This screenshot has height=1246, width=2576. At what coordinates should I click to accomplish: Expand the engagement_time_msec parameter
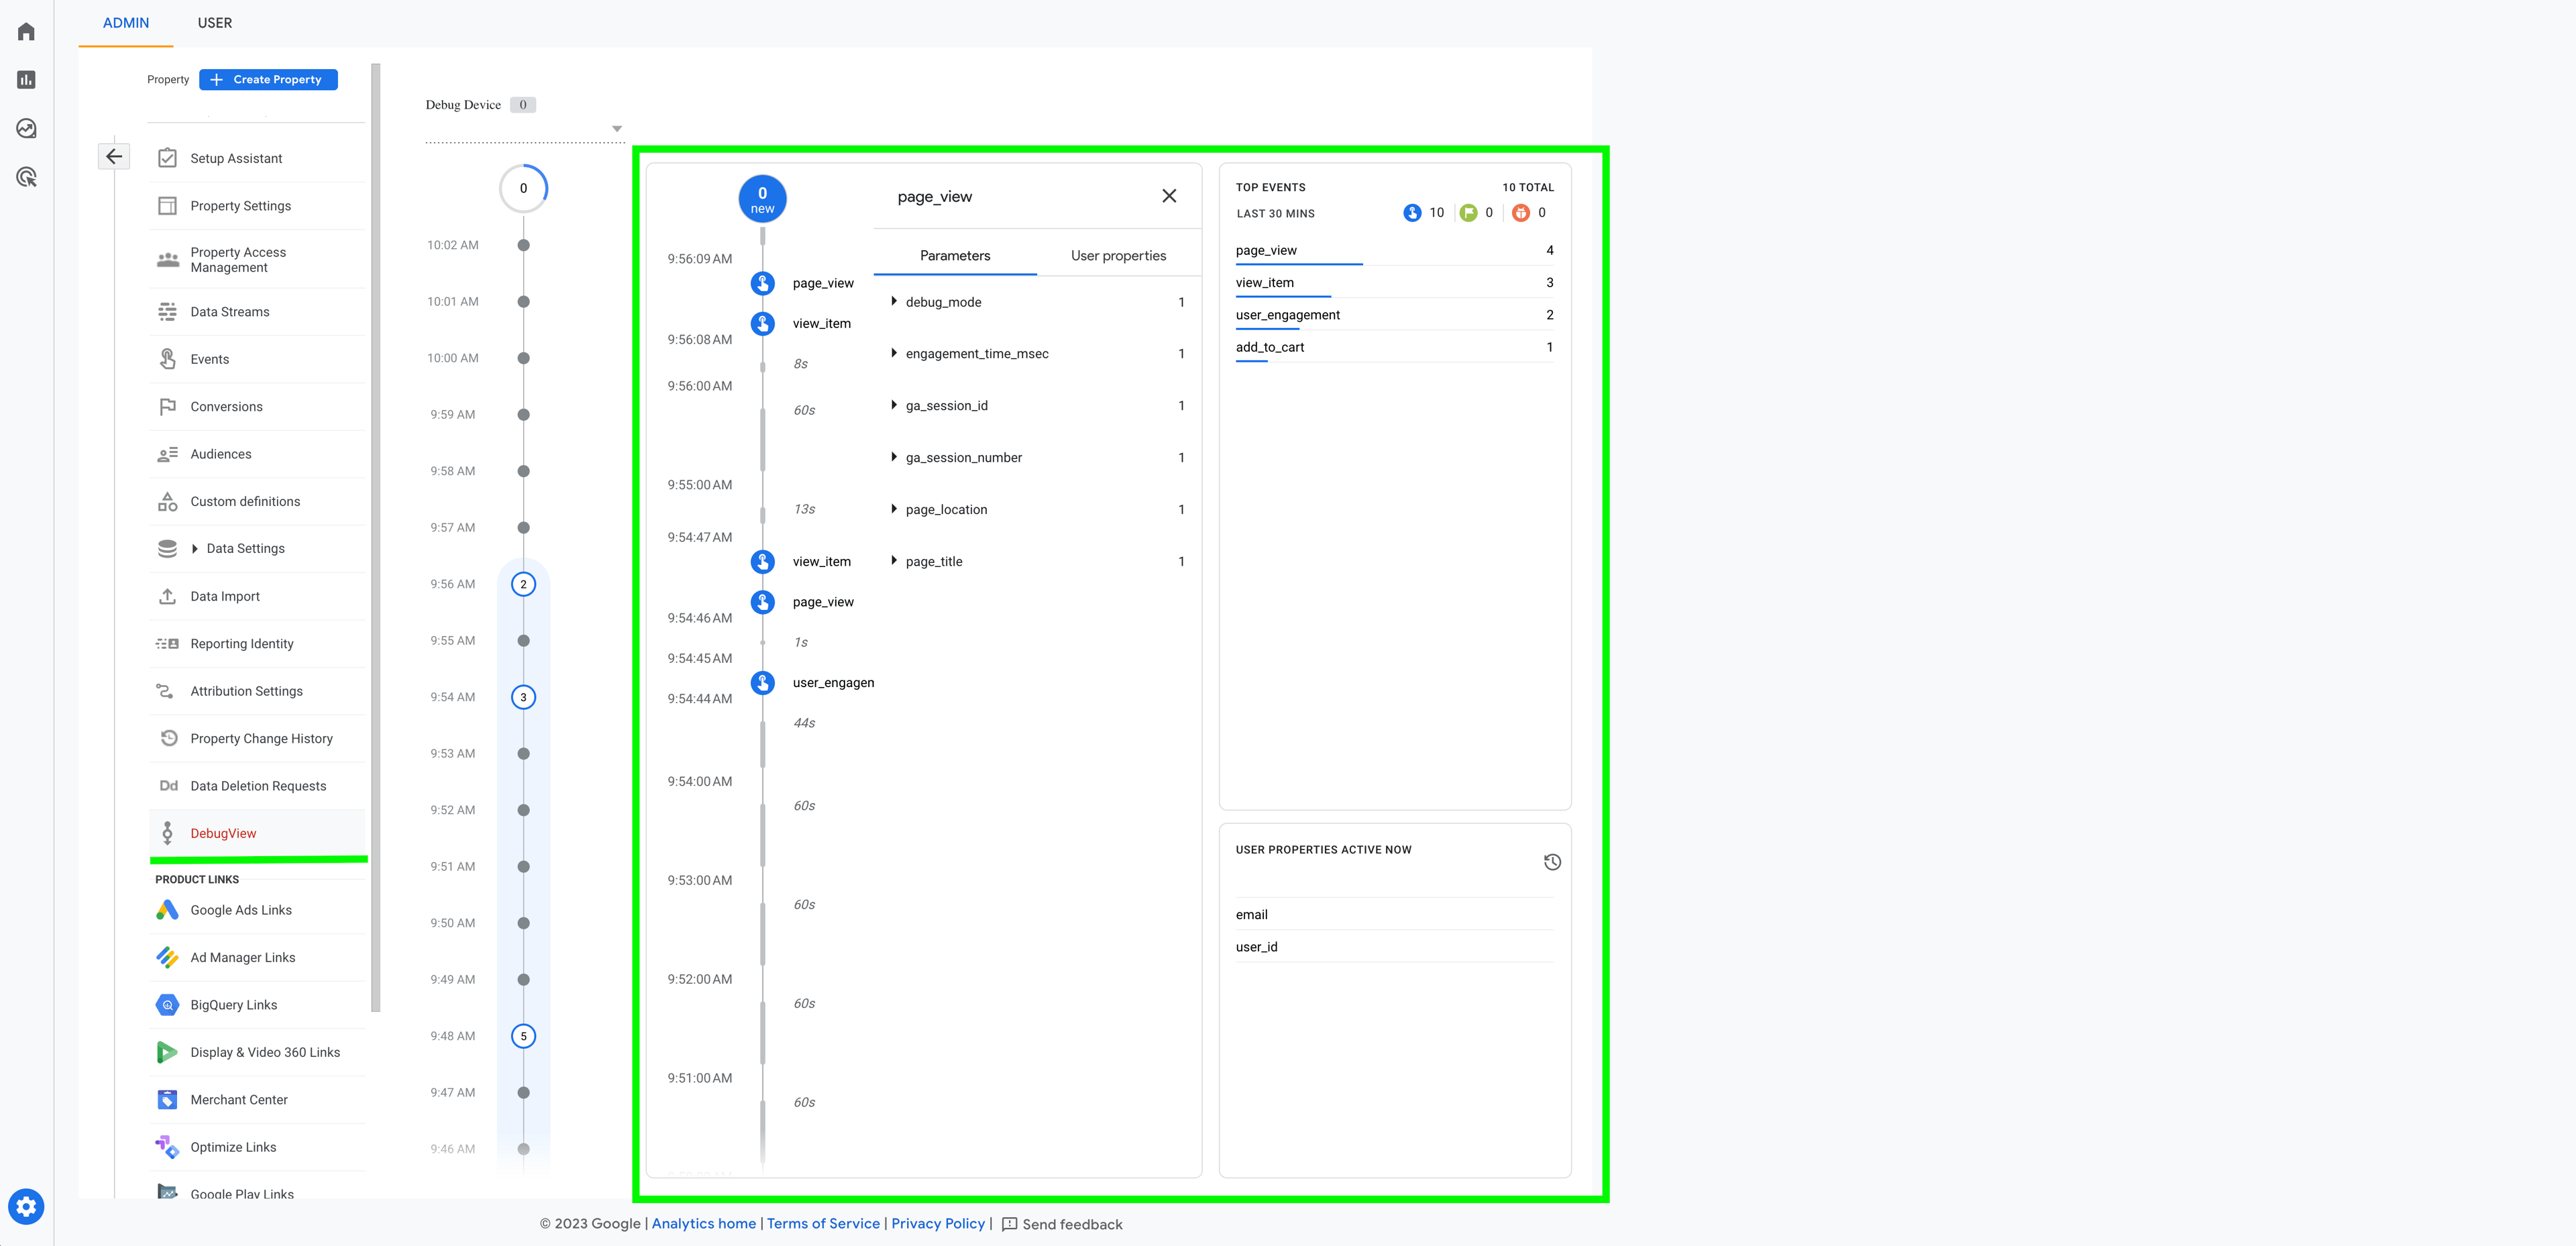(x=894, y=353)
